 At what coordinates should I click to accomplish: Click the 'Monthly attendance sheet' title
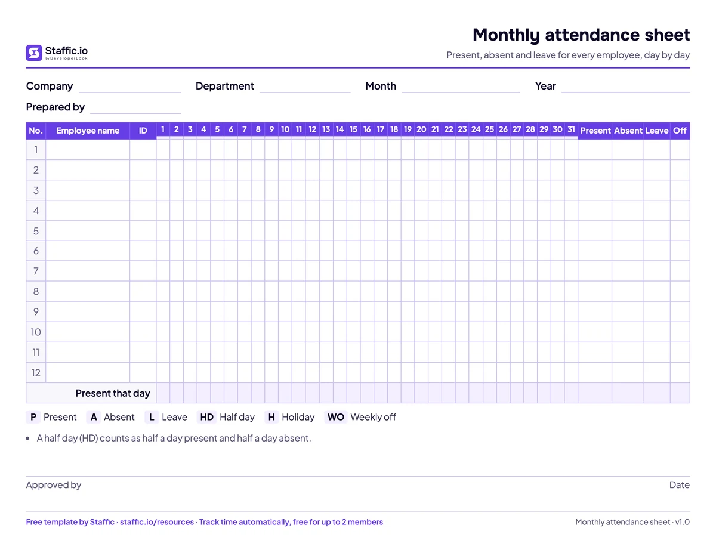[x=581, y=35]
